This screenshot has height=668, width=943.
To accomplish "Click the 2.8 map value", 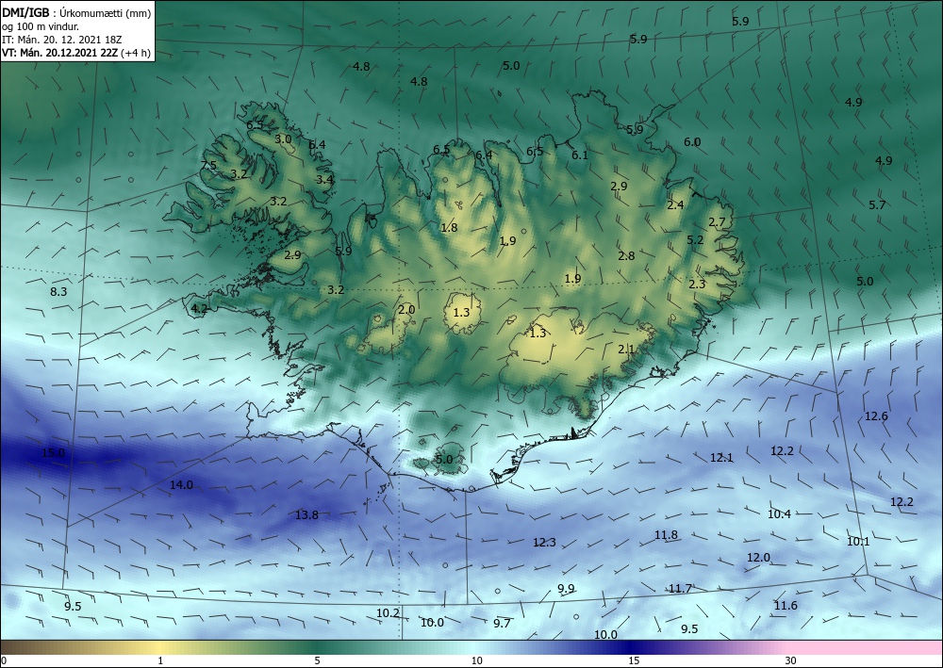I will (627, 255).
